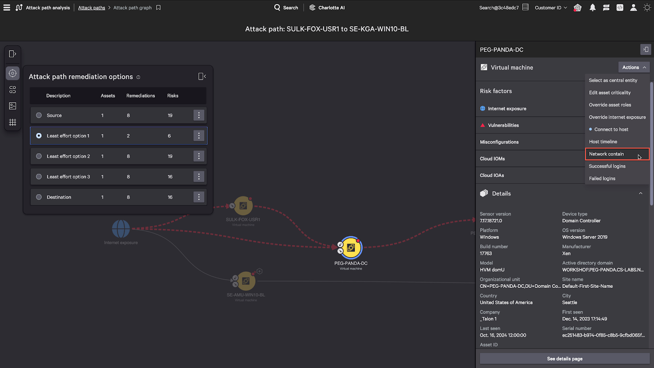The height and width of the screenshot is (368, 654).
Task: Choose Network contain from Actions menu
Action: point(607,154)
